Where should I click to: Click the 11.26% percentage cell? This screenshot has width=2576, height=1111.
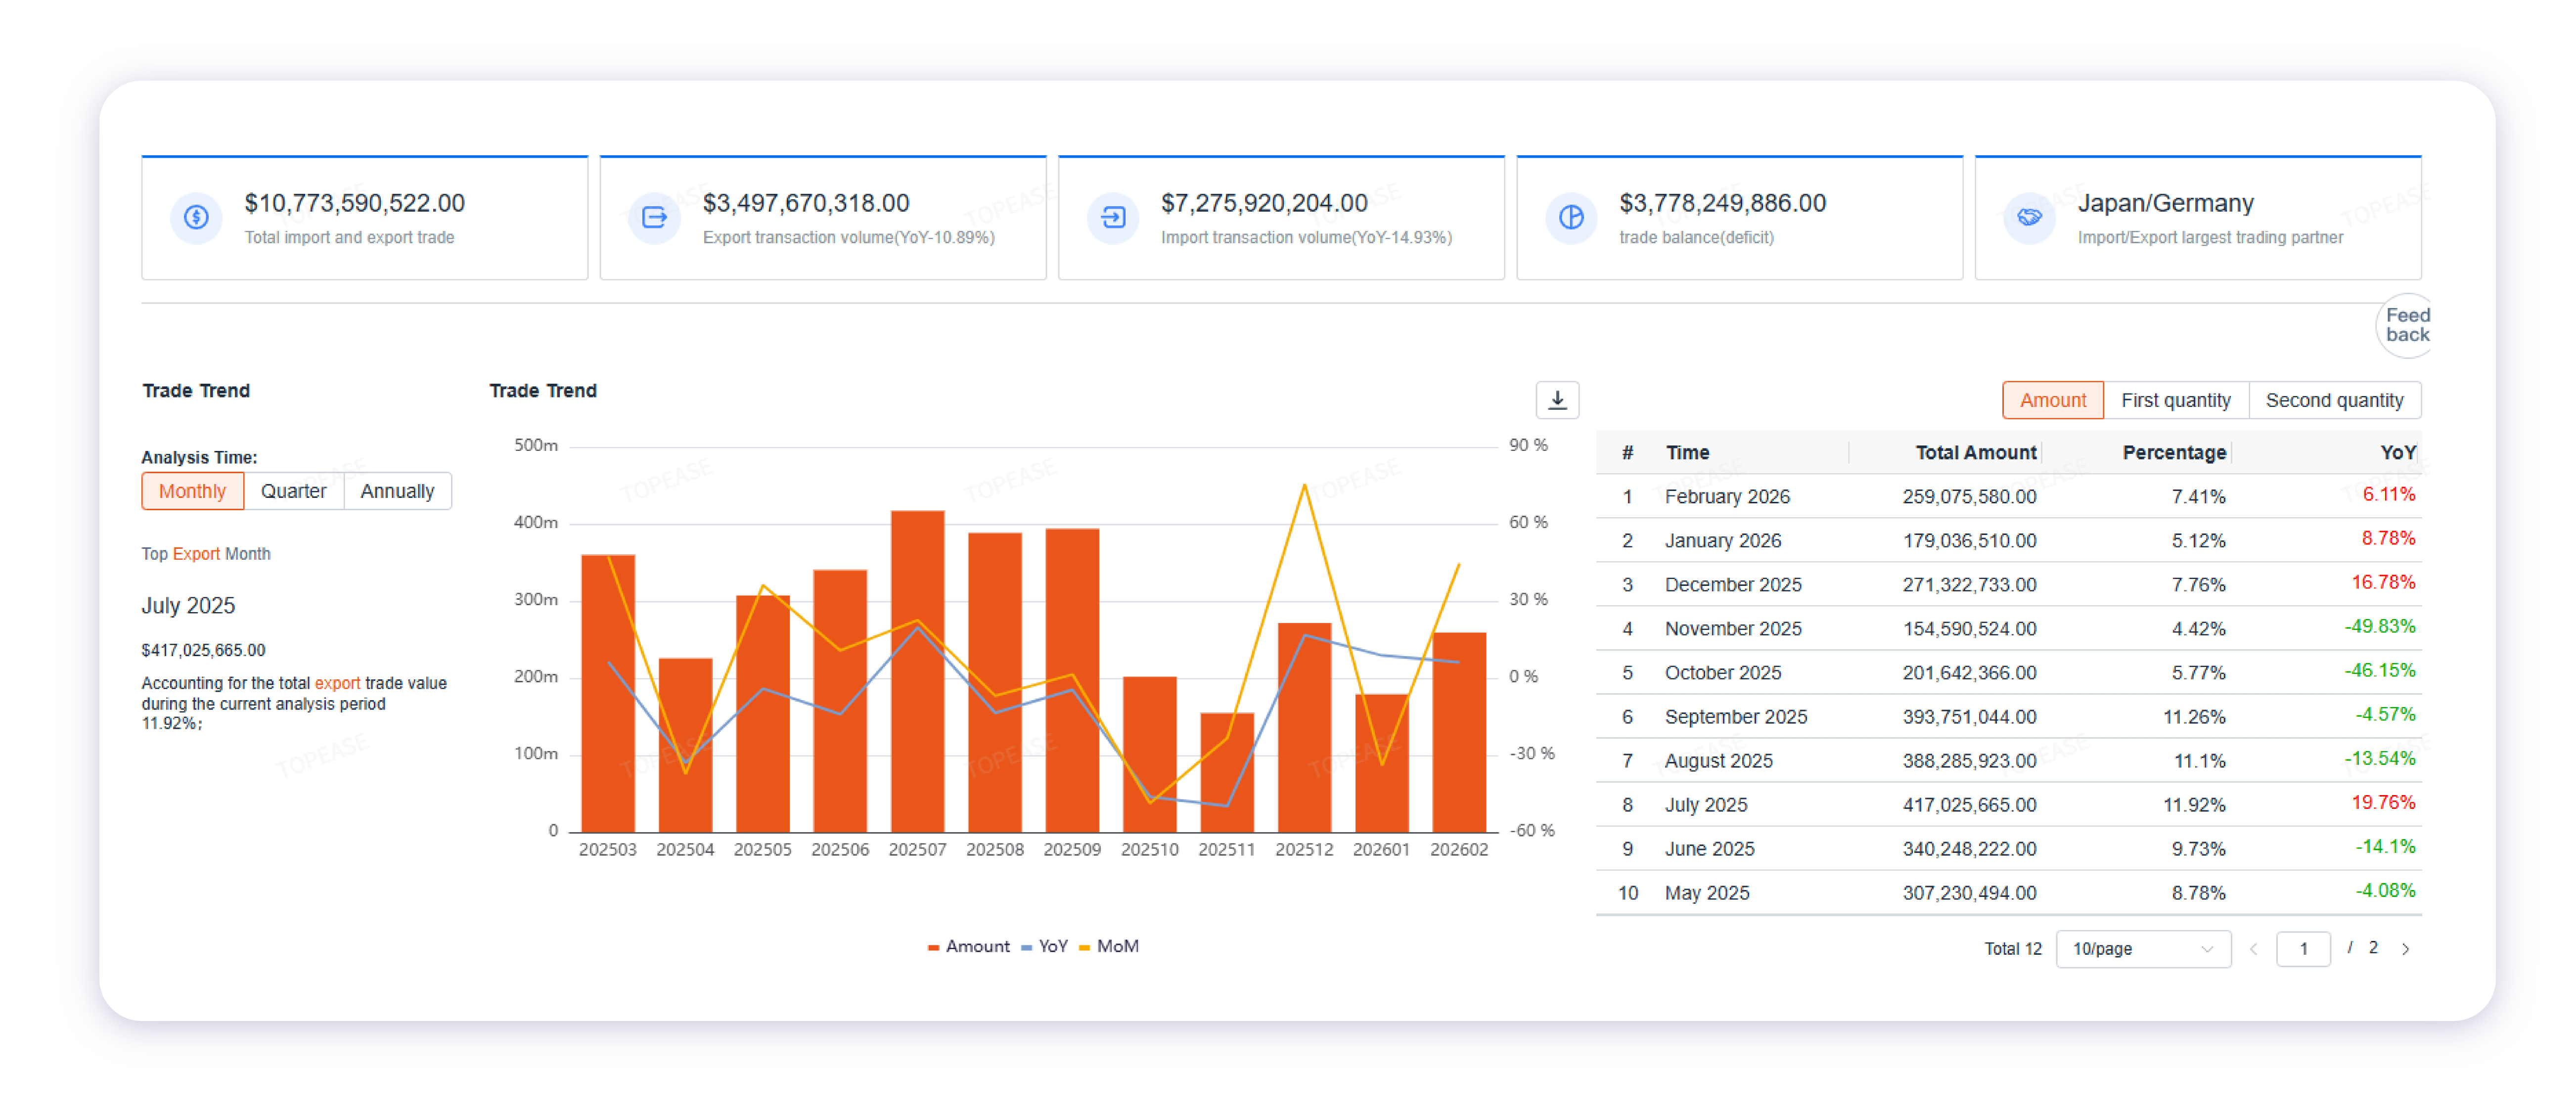pyautogui.click(x=2194, y=716)
